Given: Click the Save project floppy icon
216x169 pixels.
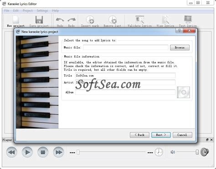Looking at the screenshot, I should point(39,20).
